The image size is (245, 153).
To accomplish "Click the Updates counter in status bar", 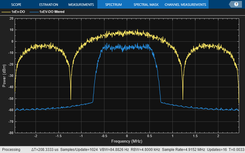I will click(217, 150).
